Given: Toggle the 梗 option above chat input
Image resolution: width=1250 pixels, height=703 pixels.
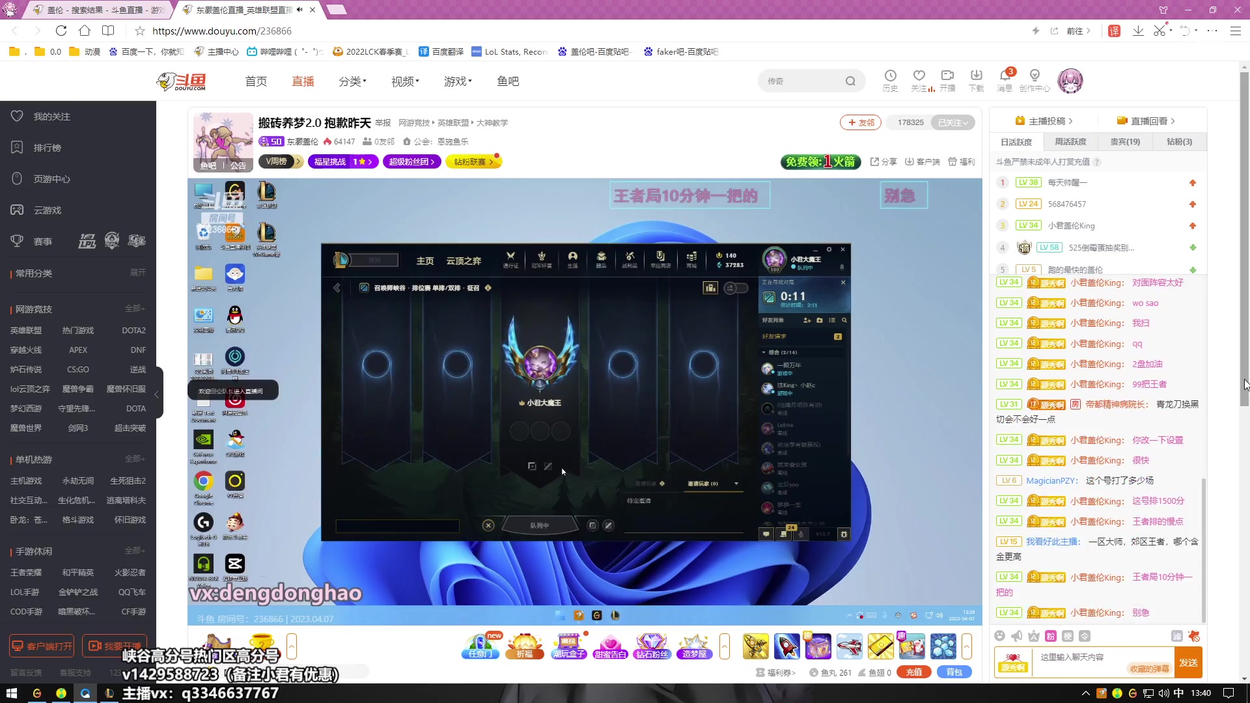Looking at the screenshot, I should [x=1068, y=637].
